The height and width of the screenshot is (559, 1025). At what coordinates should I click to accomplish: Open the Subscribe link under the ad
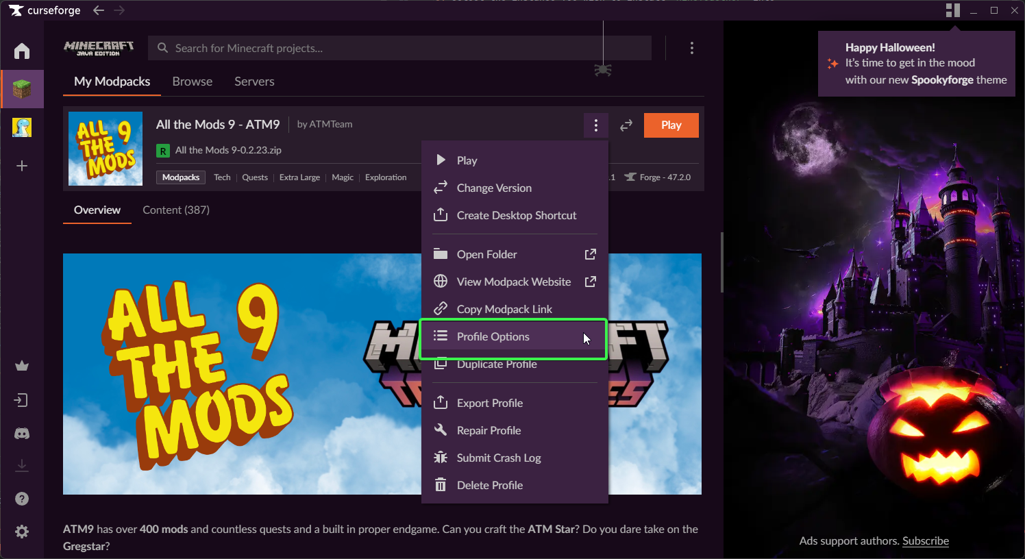tap(926, 541)
